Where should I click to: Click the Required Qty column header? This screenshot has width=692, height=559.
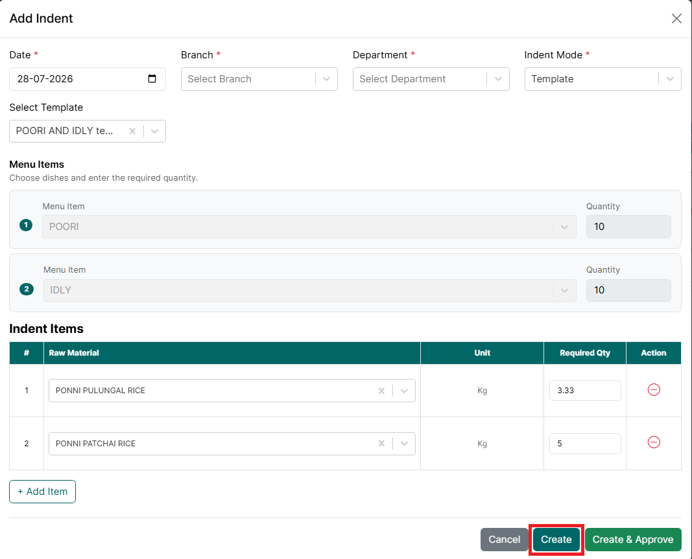click(x=585, y=353)
